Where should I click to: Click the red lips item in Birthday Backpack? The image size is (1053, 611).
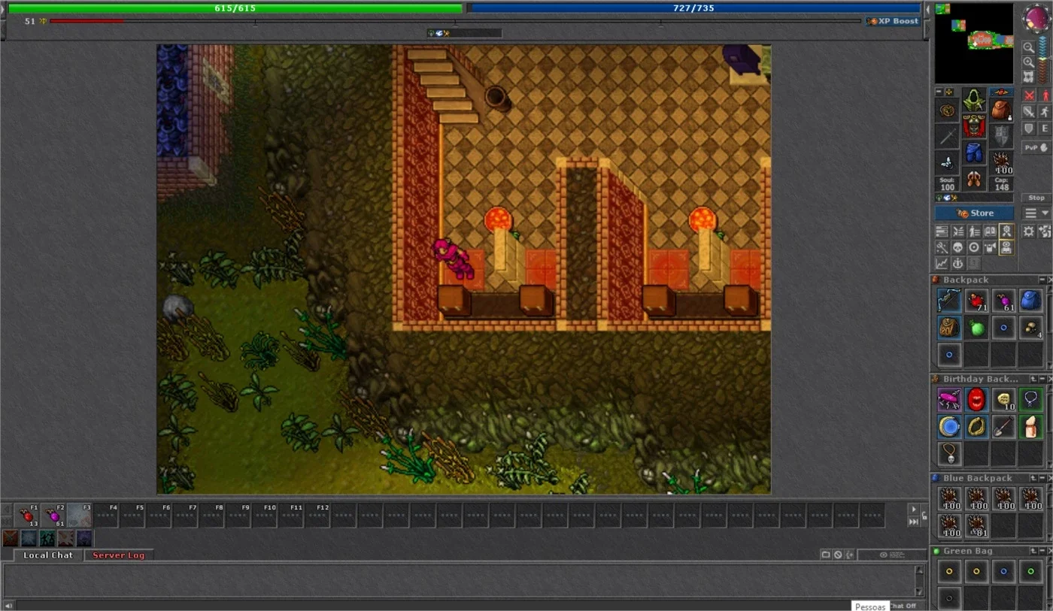976,400
